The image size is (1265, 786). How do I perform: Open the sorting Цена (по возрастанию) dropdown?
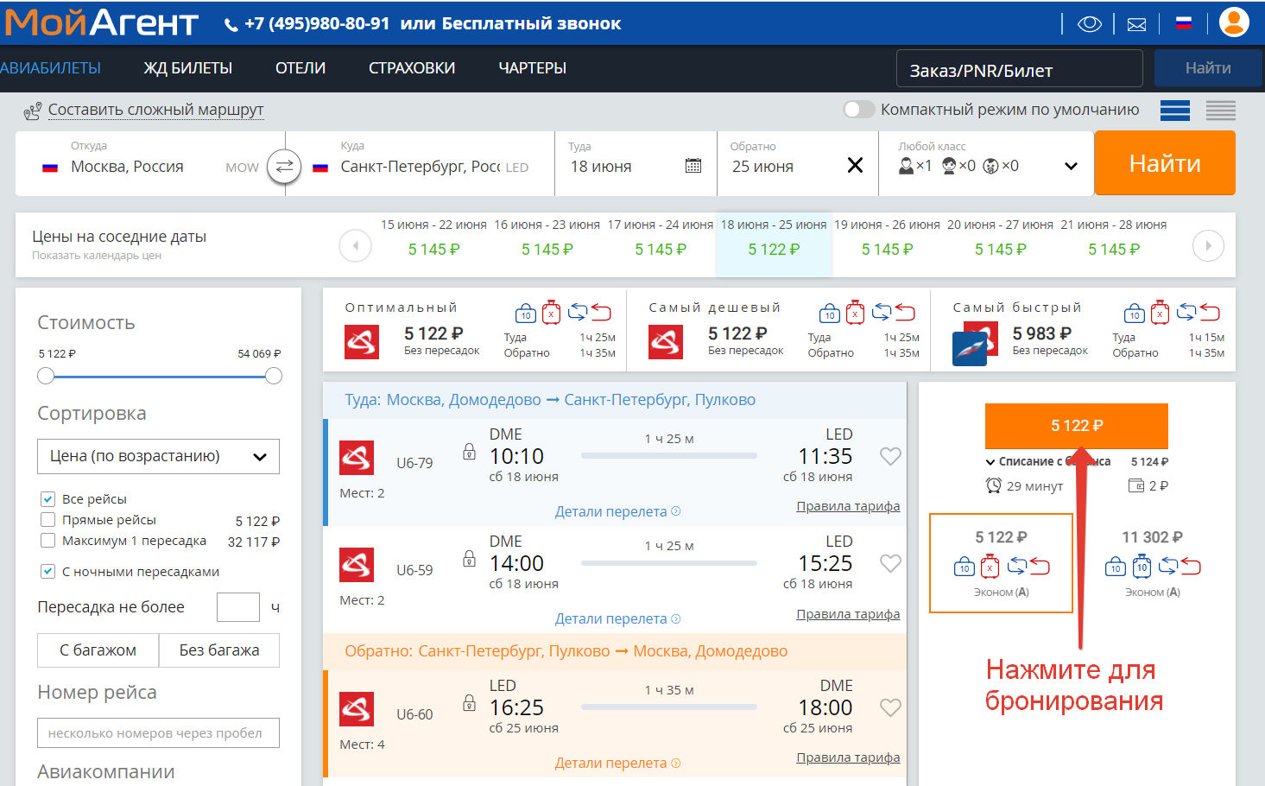pyautogui.click(x=158, y=456)
